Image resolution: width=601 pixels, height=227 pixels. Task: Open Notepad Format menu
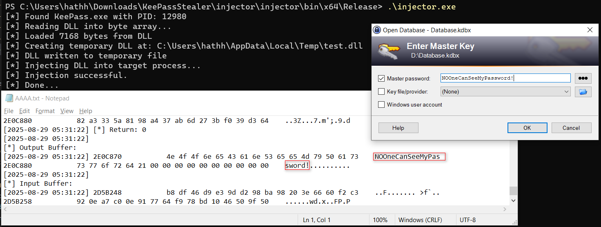point(45,111)
